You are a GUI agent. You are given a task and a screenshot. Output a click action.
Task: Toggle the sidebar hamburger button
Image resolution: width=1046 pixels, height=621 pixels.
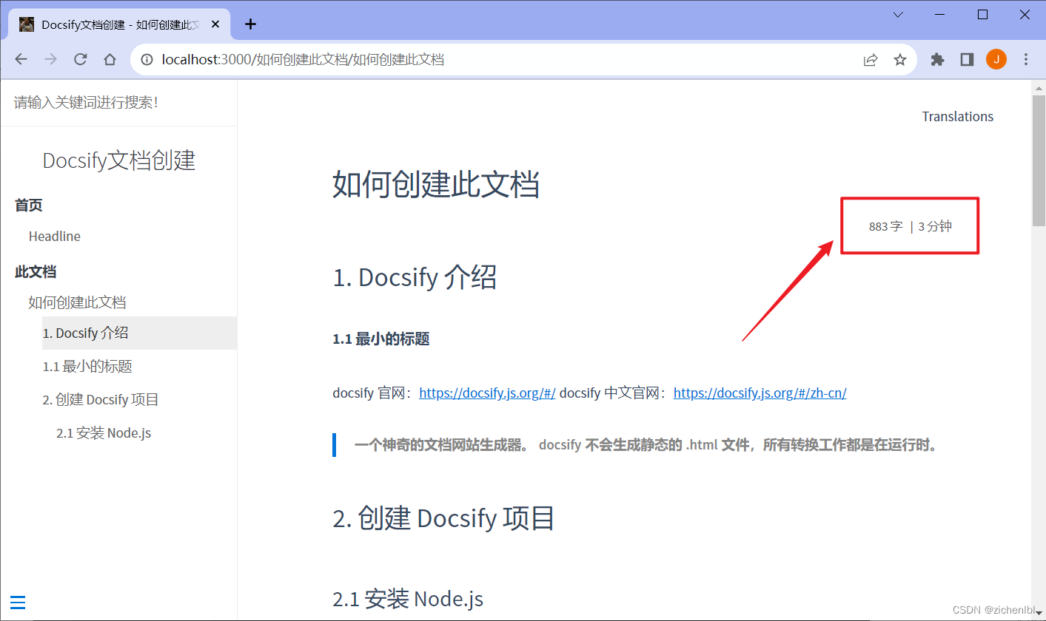point(19,603)
